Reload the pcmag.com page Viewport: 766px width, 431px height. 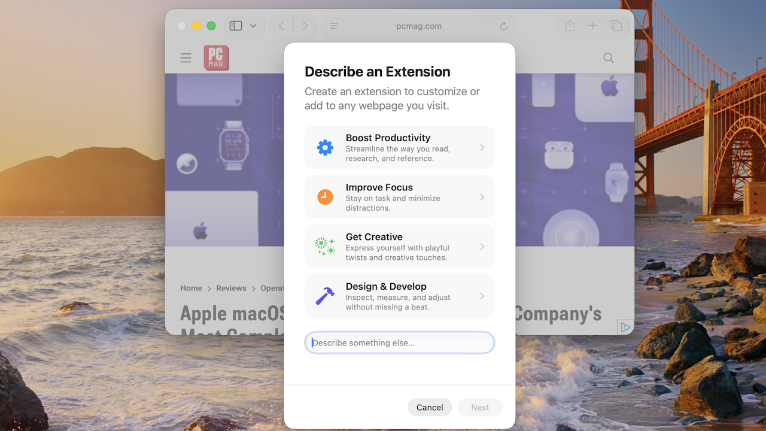503,26
